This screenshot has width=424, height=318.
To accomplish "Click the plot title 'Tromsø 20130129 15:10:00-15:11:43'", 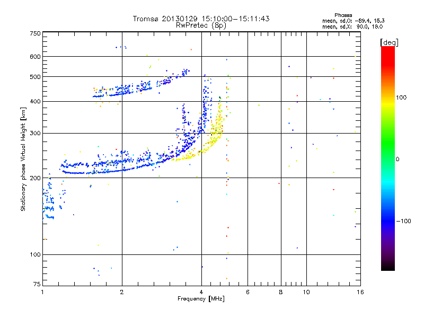I will tap(201, 19).
